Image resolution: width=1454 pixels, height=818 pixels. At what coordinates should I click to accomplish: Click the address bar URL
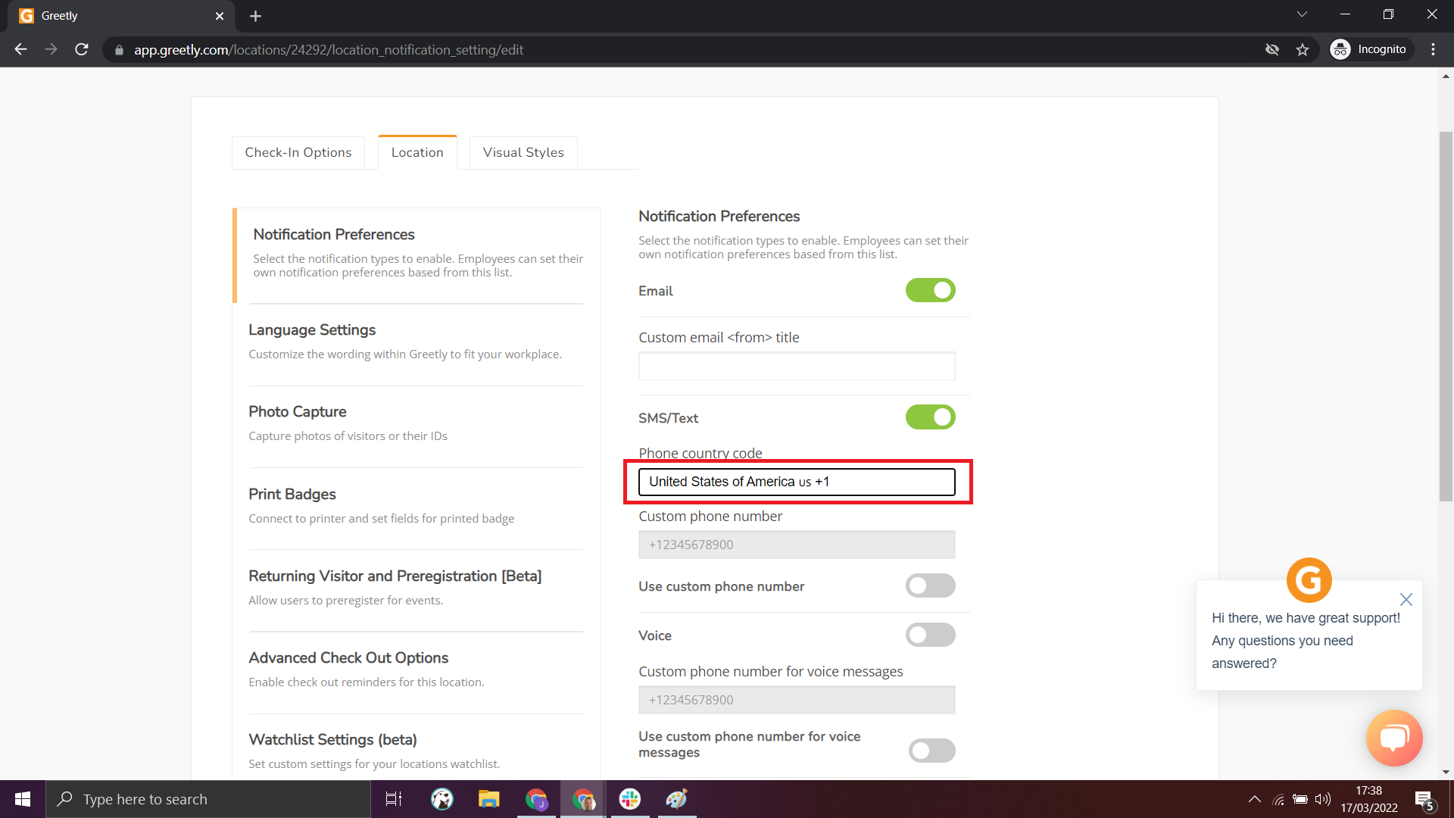[x=329, y=50]
